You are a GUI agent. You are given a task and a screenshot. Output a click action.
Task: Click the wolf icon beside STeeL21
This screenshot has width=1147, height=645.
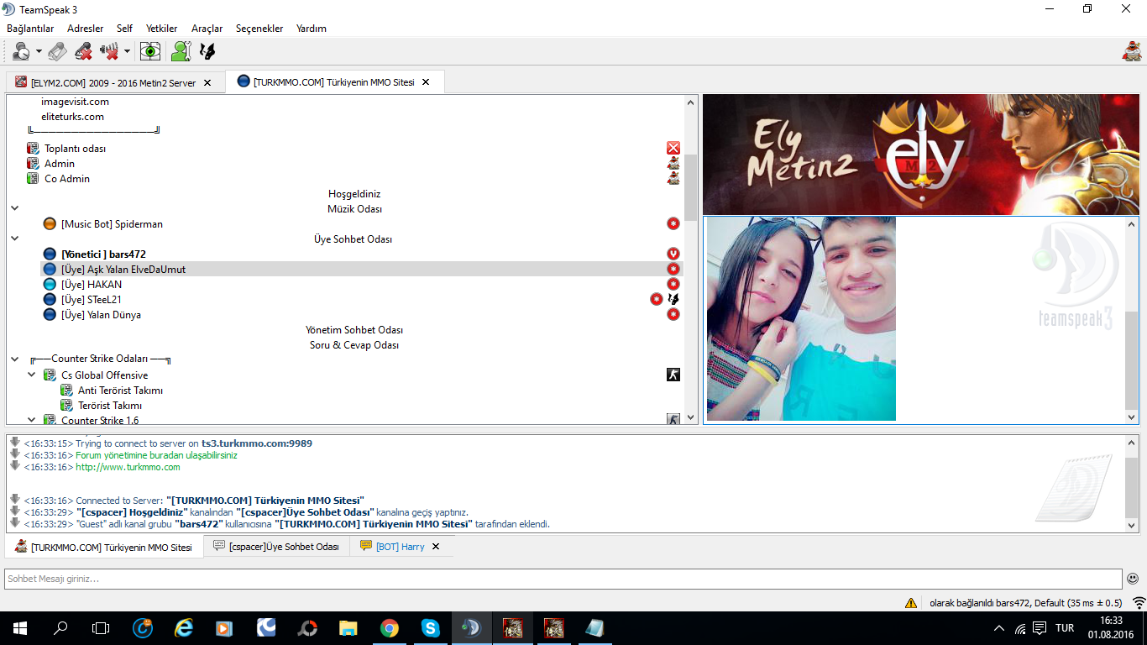673,299
